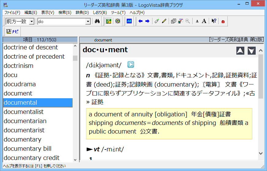
Task: Go back with the blue left arrow
Action: pyautogui.click(x=141, y=21)
